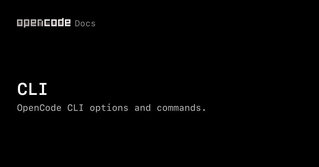Click the word options in the subtitle
The width and height of the screenshot is (319, 167).
coord(109,108)
